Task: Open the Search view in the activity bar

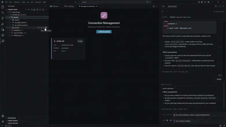Action: coord(3,13)
